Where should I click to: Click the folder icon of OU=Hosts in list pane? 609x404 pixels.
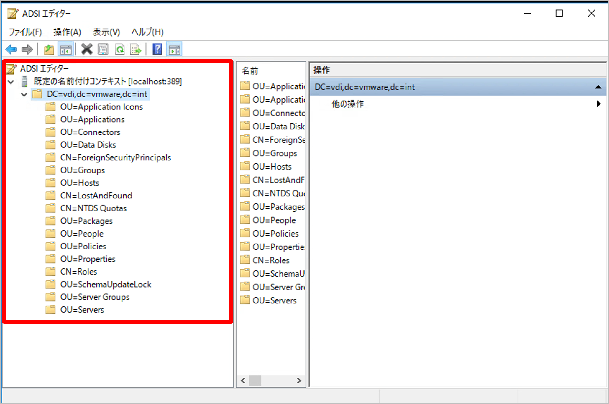[245, 167]
